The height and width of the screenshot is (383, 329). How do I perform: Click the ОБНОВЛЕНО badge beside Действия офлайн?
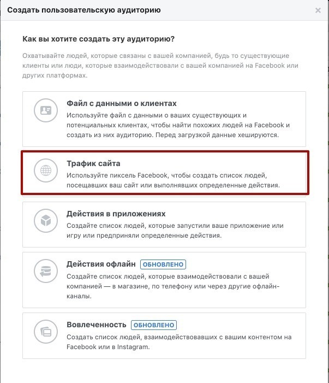coord(163,264)
